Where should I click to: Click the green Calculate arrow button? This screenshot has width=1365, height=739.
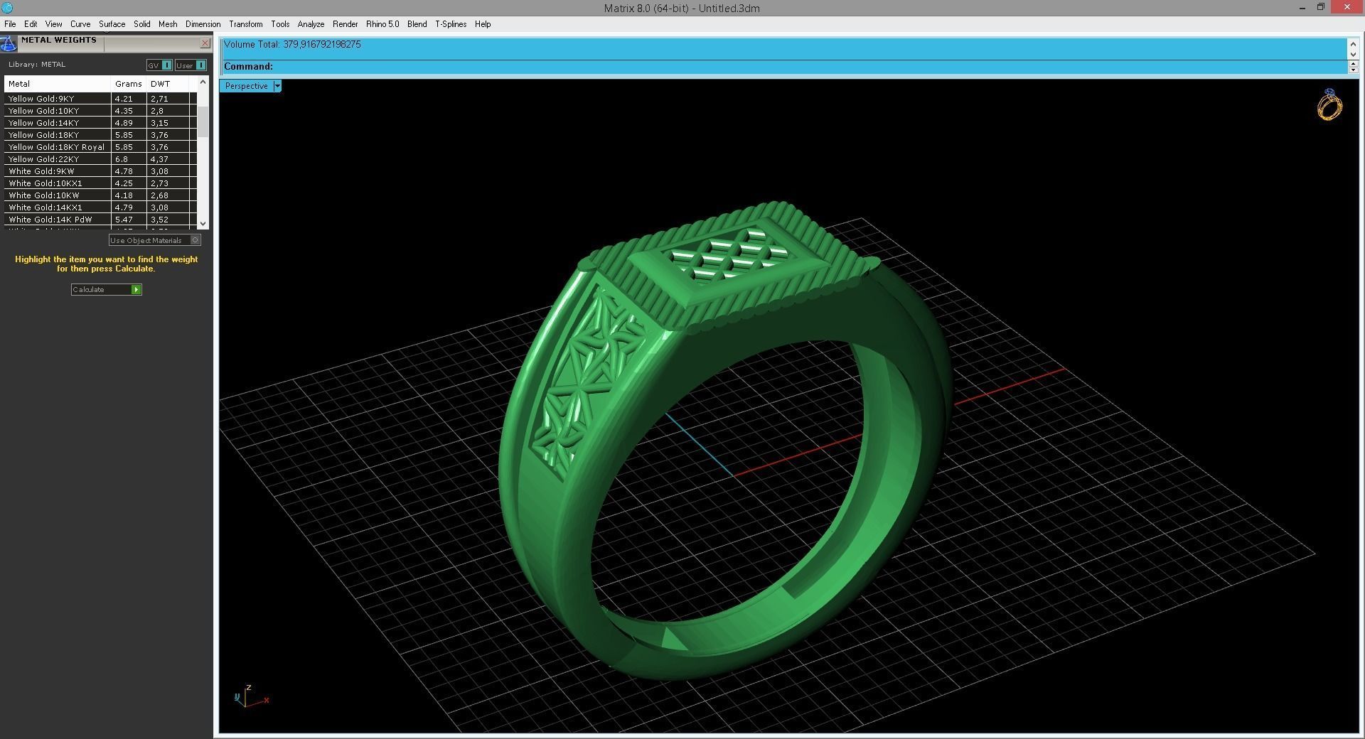[x=136, y=289]
